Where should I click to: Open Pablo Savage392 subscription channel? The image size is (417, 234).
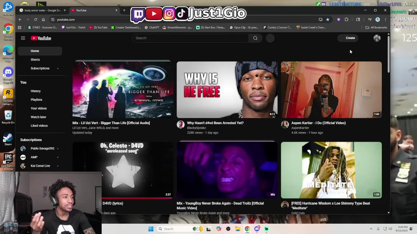pyautogui.click(x=40, y=149)
